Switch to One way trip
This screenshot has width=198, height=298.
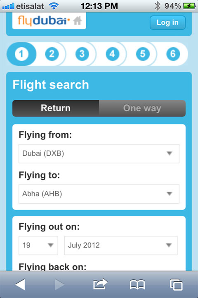point(142,108)
